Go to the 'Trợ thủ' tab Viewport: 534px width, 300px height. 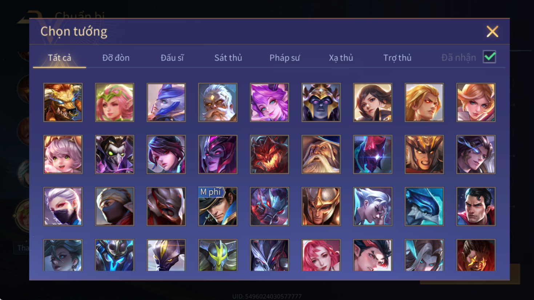[397, 58]
